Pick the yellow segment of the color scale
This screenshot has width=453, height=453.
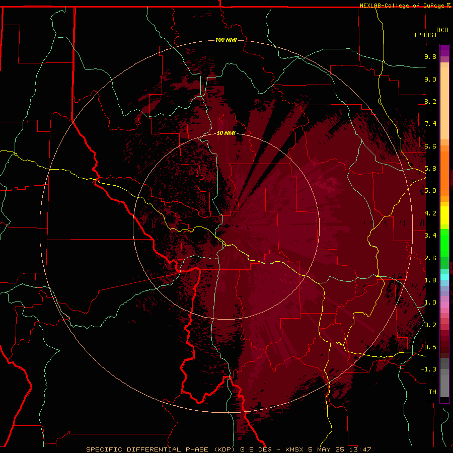[444, 215]
